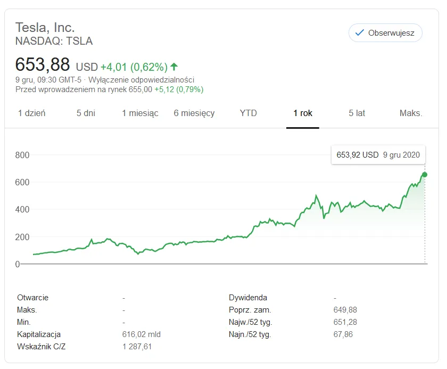Click Kapitalizacja value 616,02 mld
Screen dimensions: 447x369
(x=142, y=334)
